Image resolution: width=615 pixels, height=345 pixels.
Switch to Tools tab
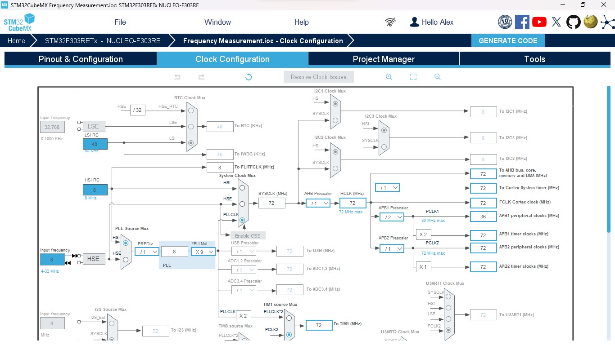(x=535, y=59)
